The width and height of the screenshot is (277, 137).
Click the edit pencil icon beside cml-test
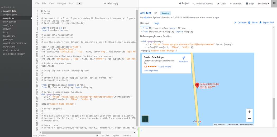pyautogui.click(x=156, y=13)
